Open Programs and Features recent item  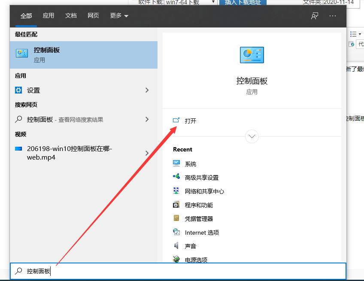click(198, 205)
